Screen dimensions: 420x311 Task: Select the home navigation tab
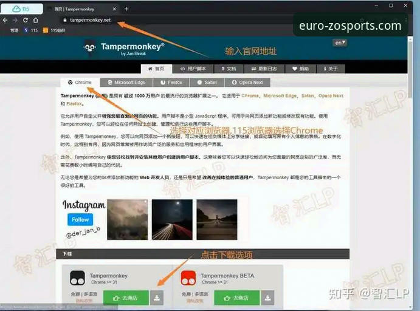tap(156, 69)
